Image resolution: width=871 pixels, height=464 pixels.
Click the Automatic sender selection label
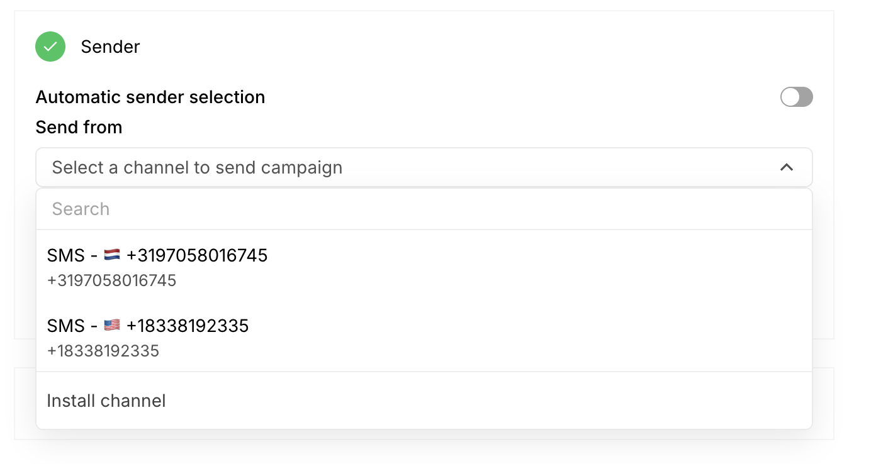coord(150,97)
